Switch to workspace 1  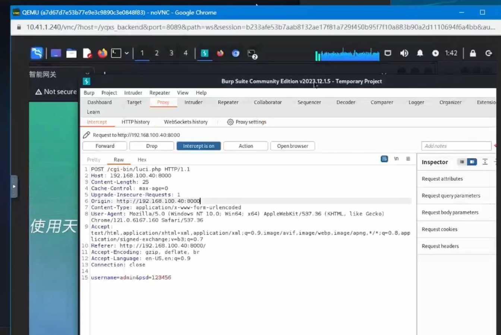coord(142,53)
